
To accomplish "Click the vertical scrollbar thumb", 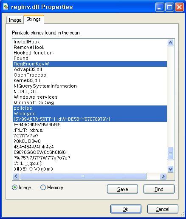I will click(170, 154).
